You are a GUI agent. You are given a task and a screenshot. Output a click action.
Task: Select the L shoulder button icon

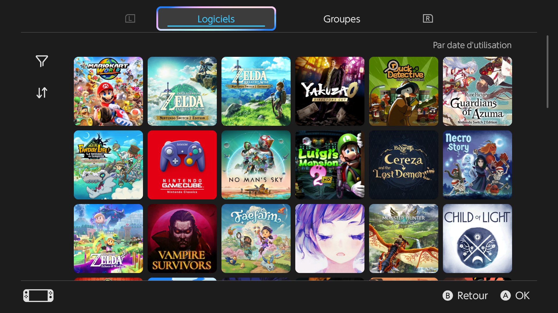click(x=130, y=19)
